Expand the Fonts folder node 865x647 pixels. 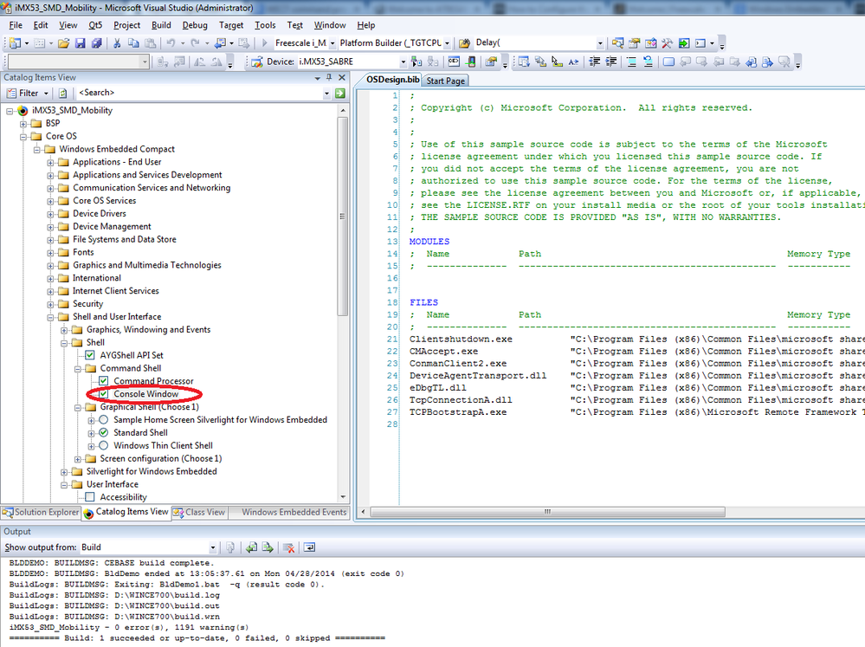coord(50,253)
